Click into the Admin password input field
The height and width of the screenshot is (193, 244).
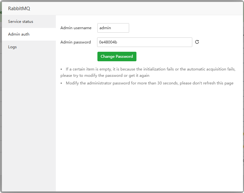coord(144,42)
